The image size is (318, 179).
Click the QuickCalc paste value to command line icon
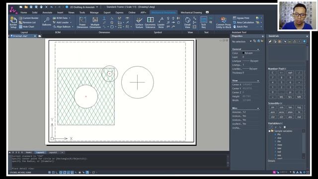pos(280,41)
